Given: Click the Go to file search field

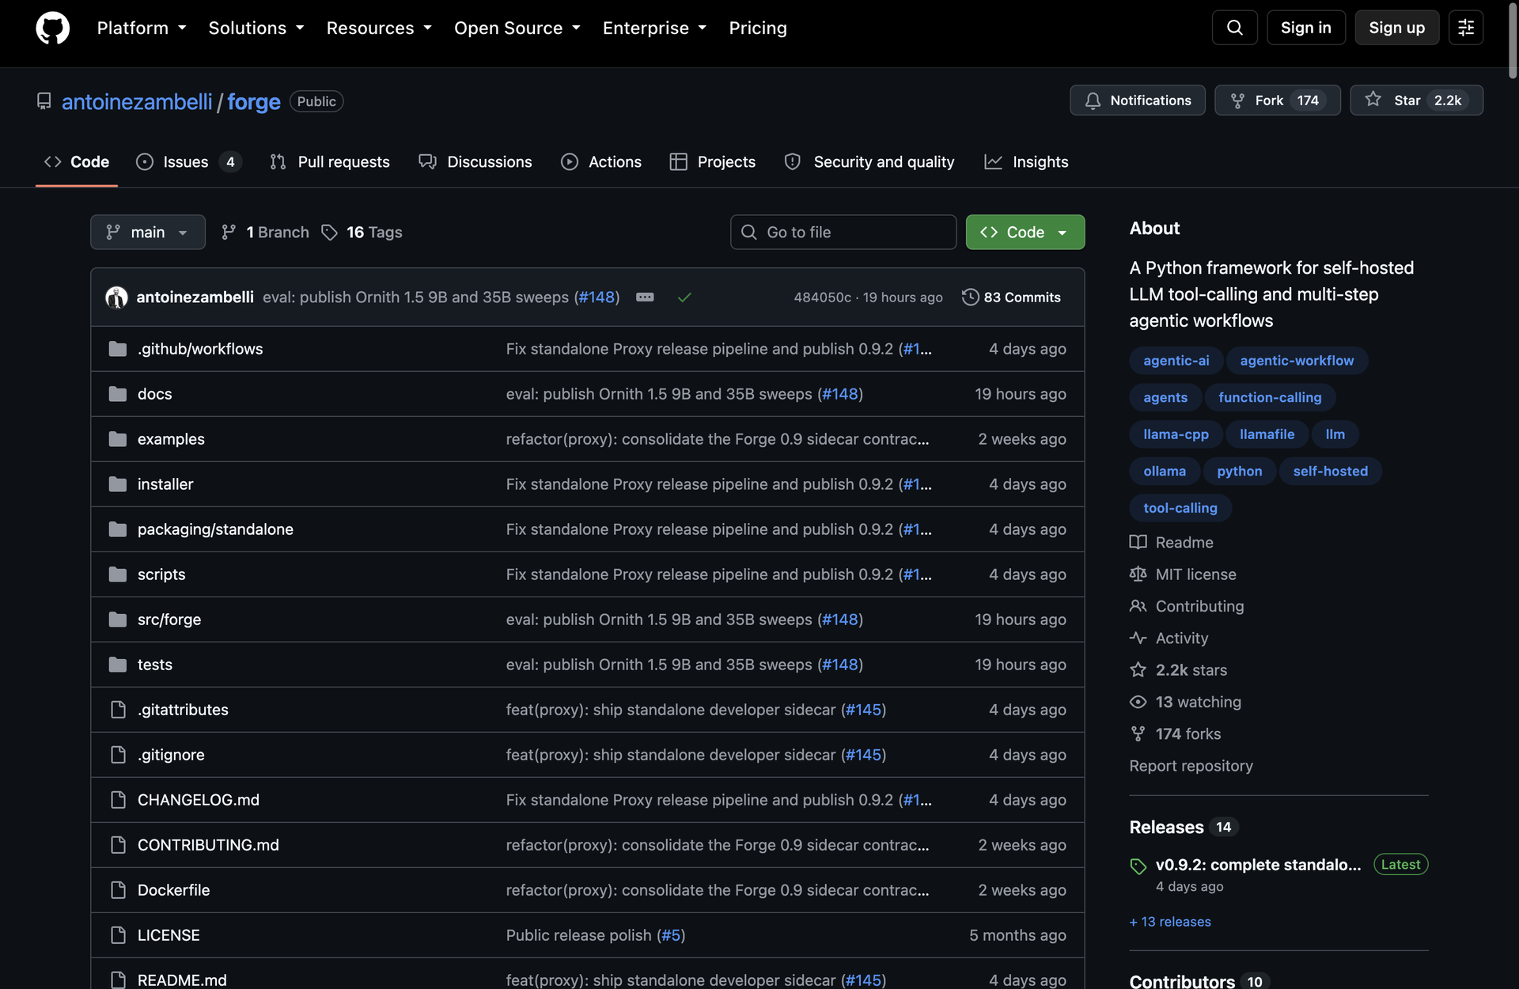Looking at the screenshot, I should pos(843,233).
